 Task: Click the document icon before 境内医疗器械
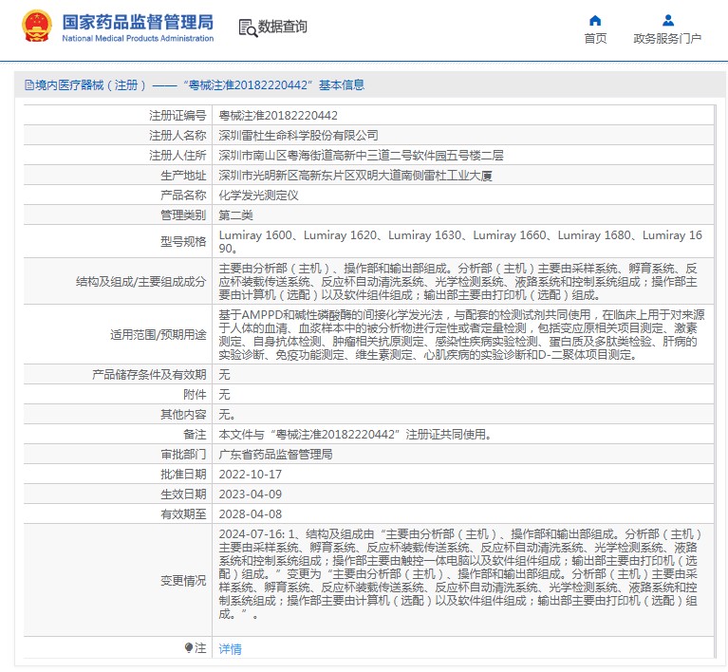coord(29,85)
